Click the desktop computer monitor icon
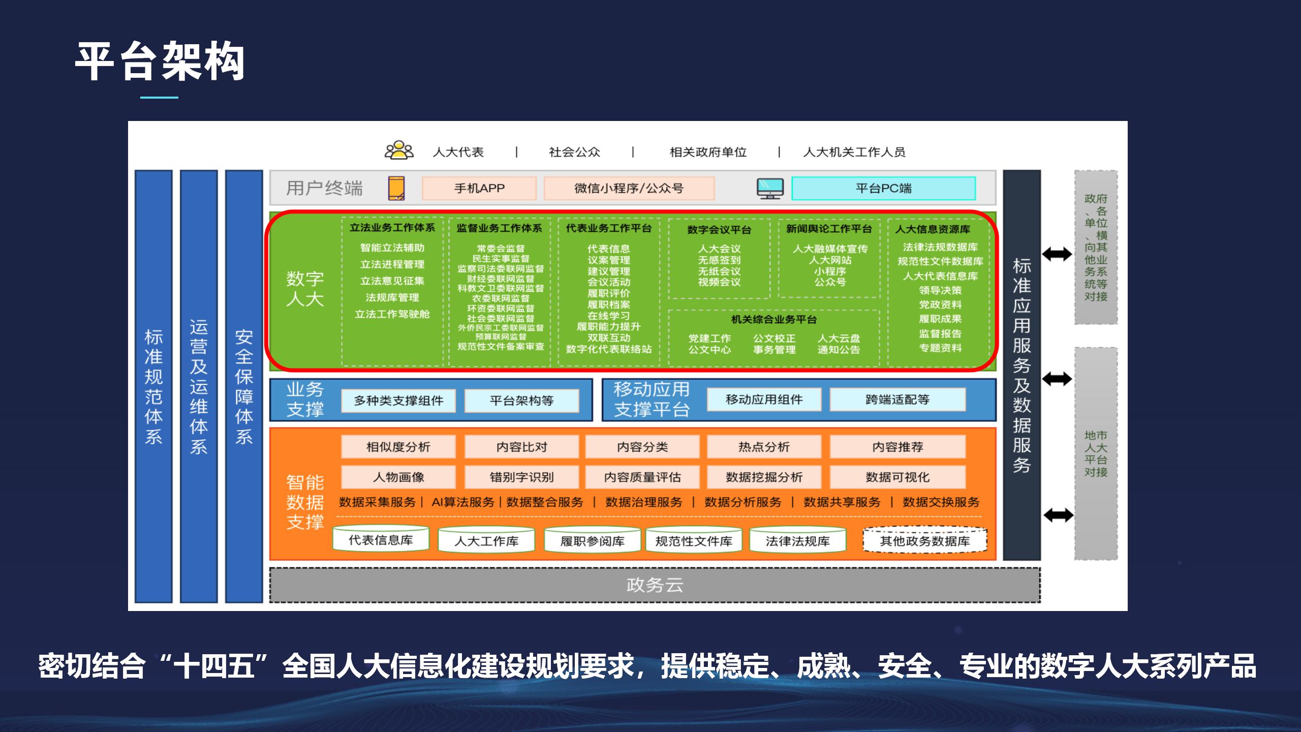The height and width of the screenshot is (732, 1301). (x=770, y=188)
